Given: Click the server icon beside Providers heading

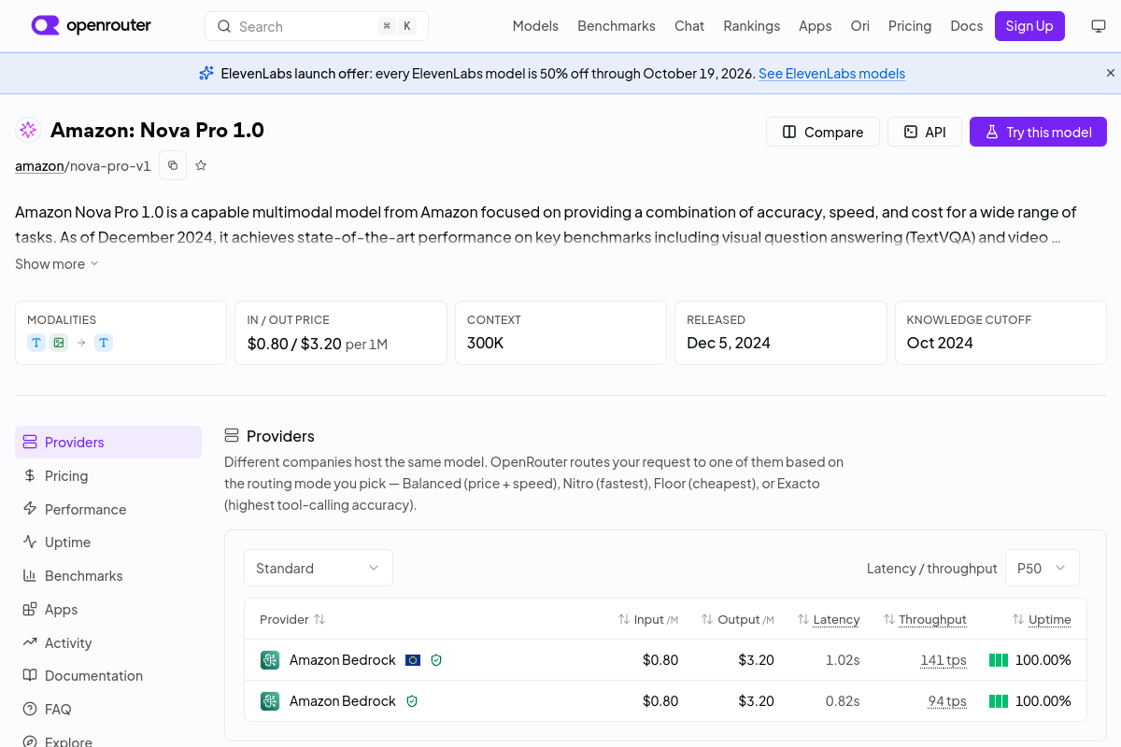Looking at the screenshot, I should coord(232,435).
